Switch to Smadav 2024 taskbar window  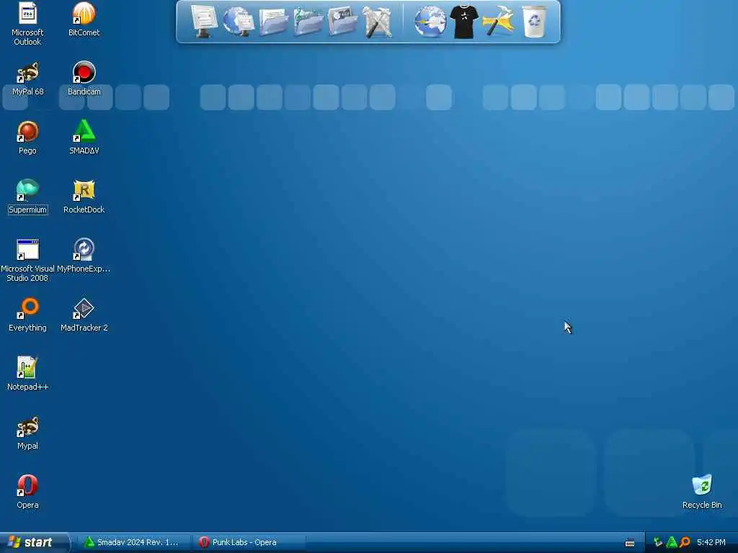tap(133, 542)
